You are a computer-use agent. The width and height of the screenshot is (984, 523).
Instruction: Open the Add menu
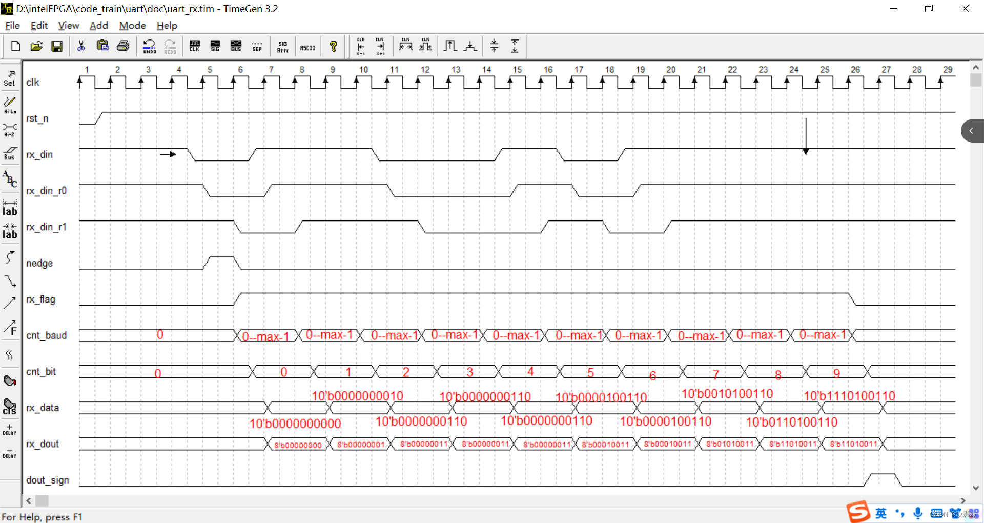point(99,25)
